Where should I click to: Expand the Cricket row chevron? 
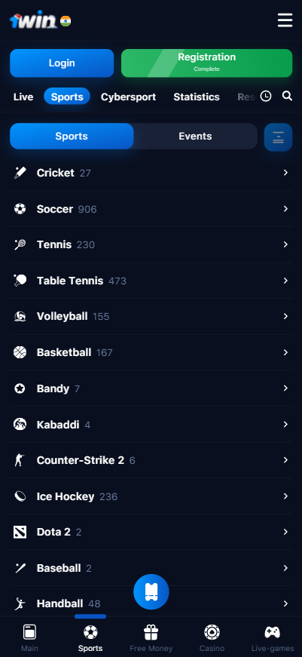click(x=285, y=173)
